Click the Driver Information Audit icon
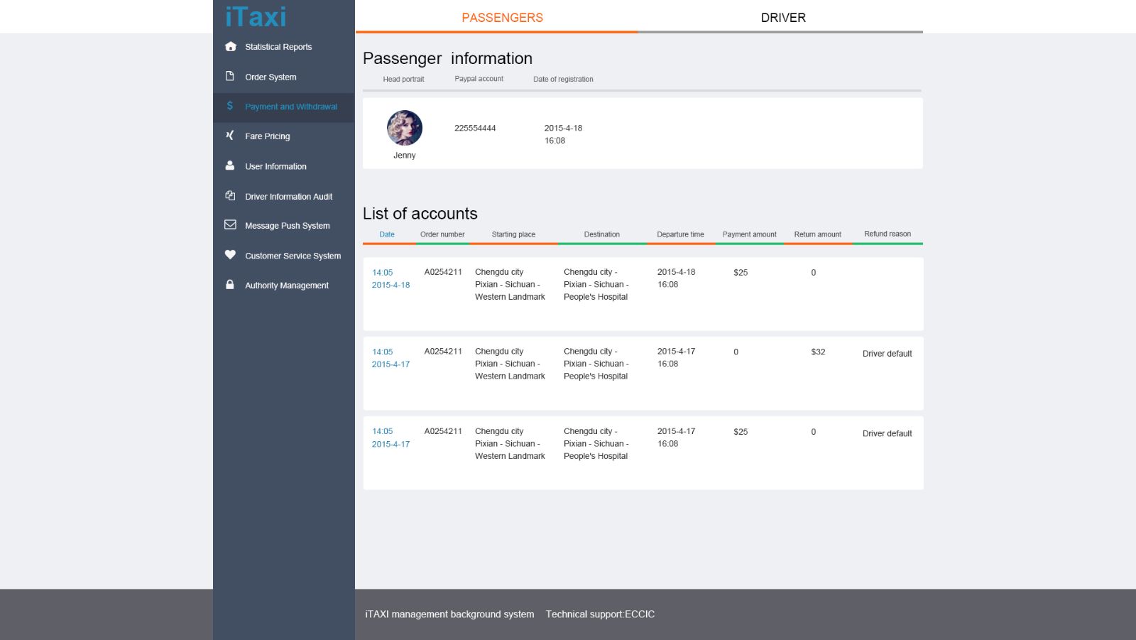The height and width of the screenshot is (640, 1136). click(x=230, y=196)
